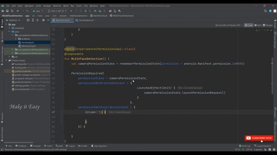Image resolution: width=277 pixels, height=155 pixels.
Task: Jump to next highlighted error down arrow
Action: pos(271,30)
